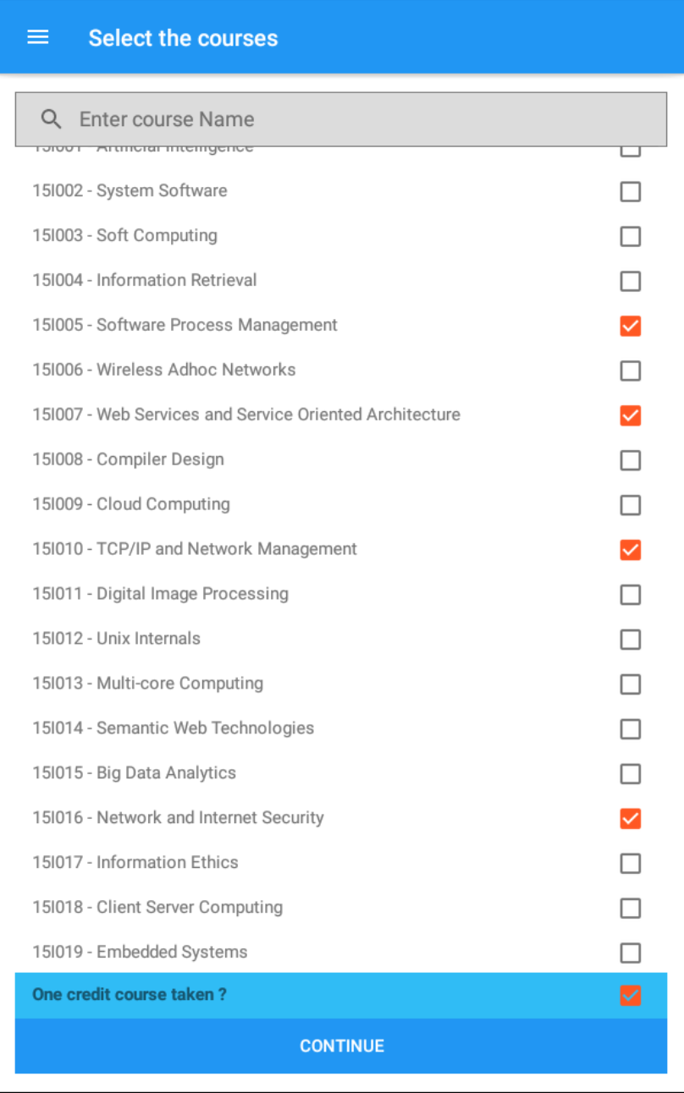
Task: Untick One credit course taken checkbox
Action: [x=630, y=996]
